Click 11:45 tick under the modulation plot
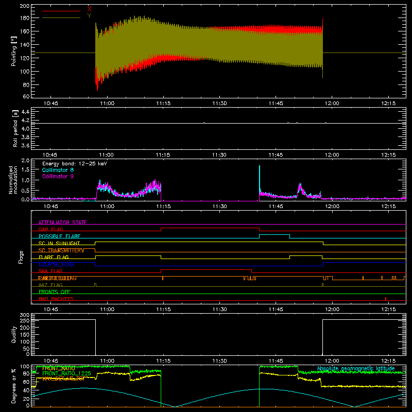The width and height of the screenshot is (412, 412). (x=276, y=207)
